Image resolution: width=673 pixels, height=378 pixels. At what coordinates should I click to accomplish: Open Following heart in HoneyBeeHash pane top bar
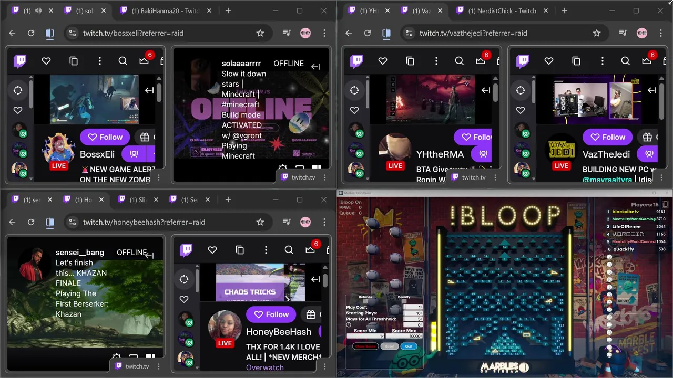(x=212, y=250)
